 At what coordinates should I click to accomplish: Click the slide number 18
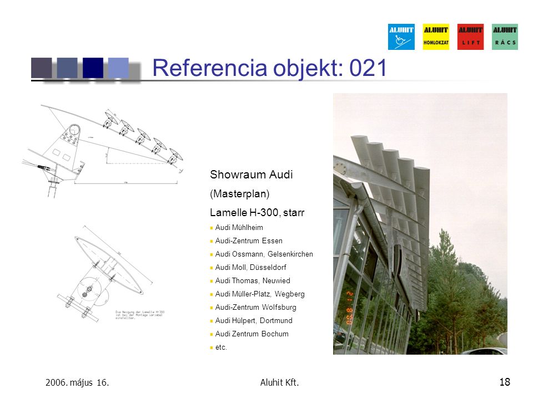[505, 382]
